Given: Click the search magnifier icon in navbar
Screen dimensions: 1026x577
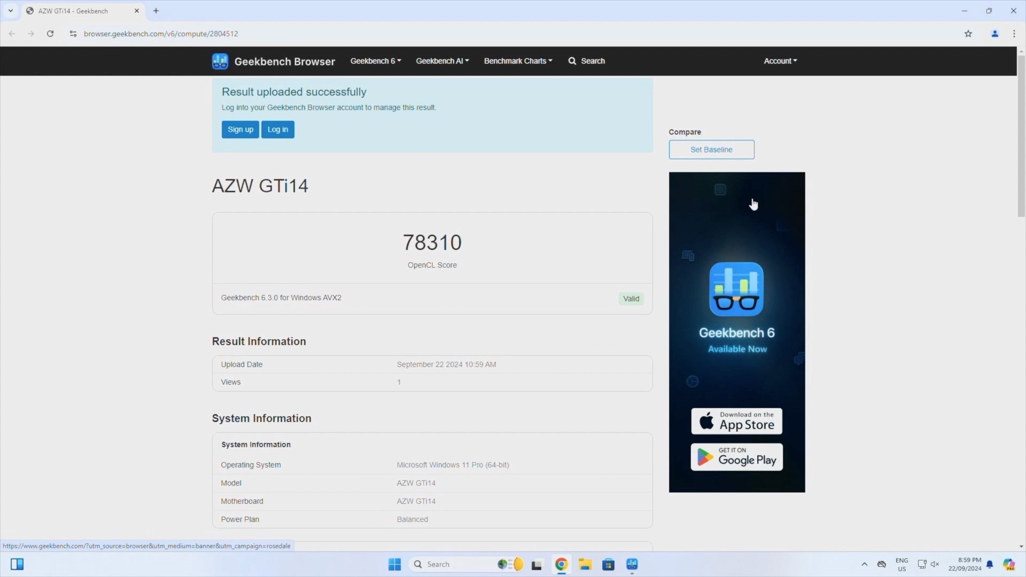Looking at the screenshot, I should tap(572, 61).
